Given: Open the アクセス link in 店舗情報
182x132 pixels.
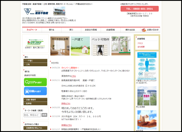Looking at the screenshot, I should click(x=140, y=43).
